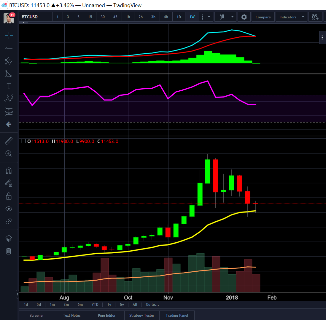The width and height of the screenshot is (326, 320).
Task: Select the 1 minute timeframe
Action: point(57,17)
